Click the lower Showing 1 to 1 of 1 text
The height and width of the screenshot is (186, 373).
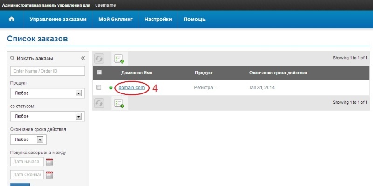point(350,102)
